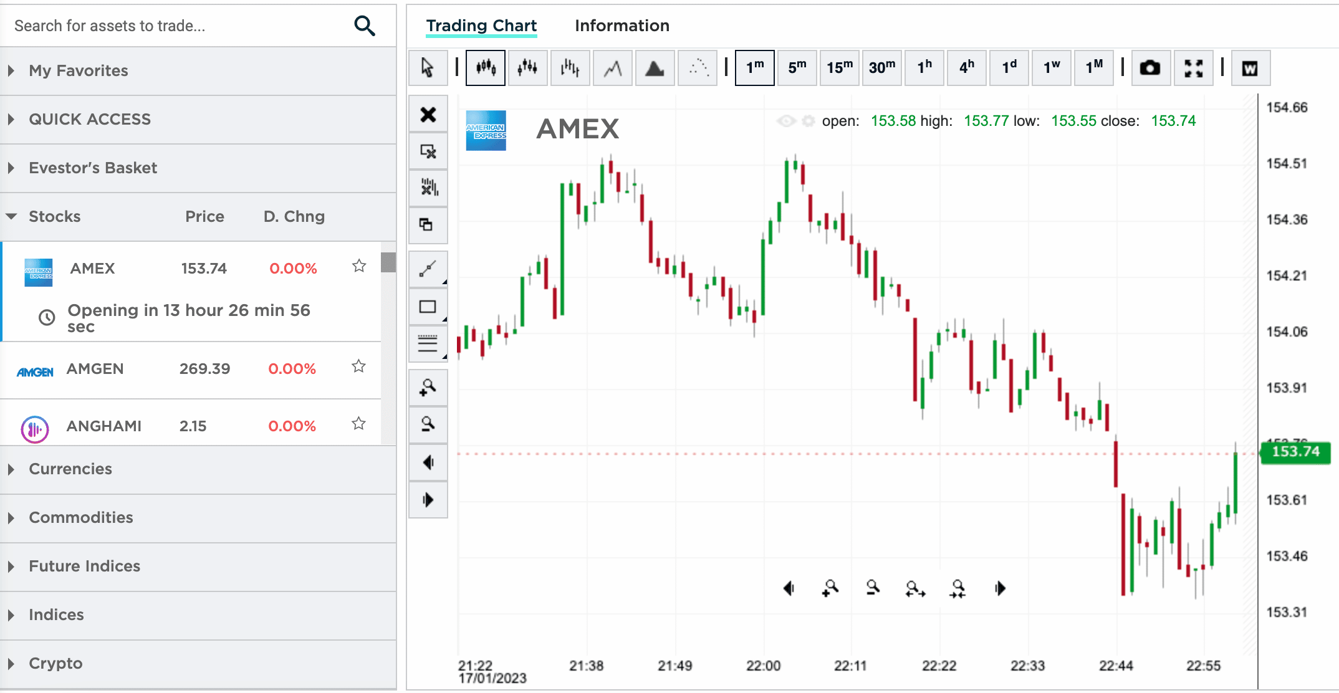Click sidebar scroll right arrow
This screenshot has width=1339, height=693.
coord(428,499)
